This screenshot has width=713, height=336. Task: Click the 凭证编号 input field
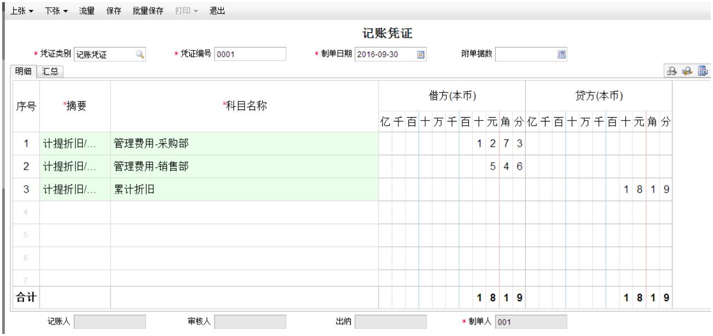[x=251, y=54]
